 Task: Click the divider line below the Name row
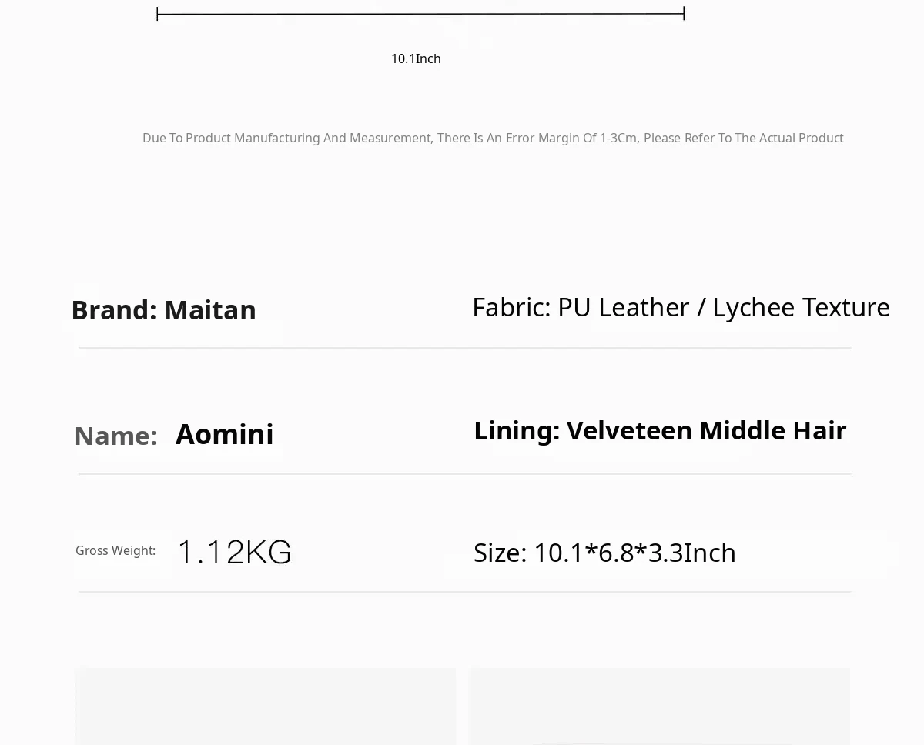(x=465, y=474)
